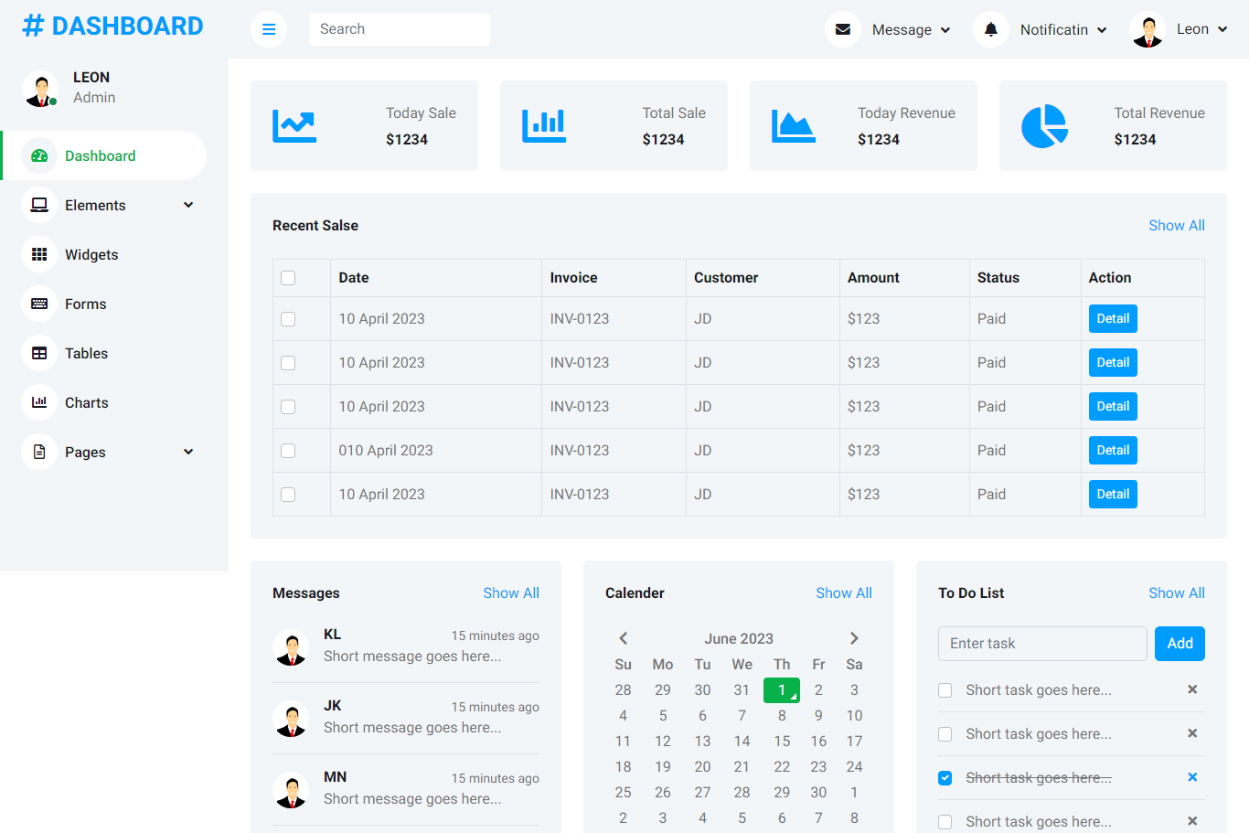
Task: Open the Leon profile dropdown
Action: click(1180, 29)
